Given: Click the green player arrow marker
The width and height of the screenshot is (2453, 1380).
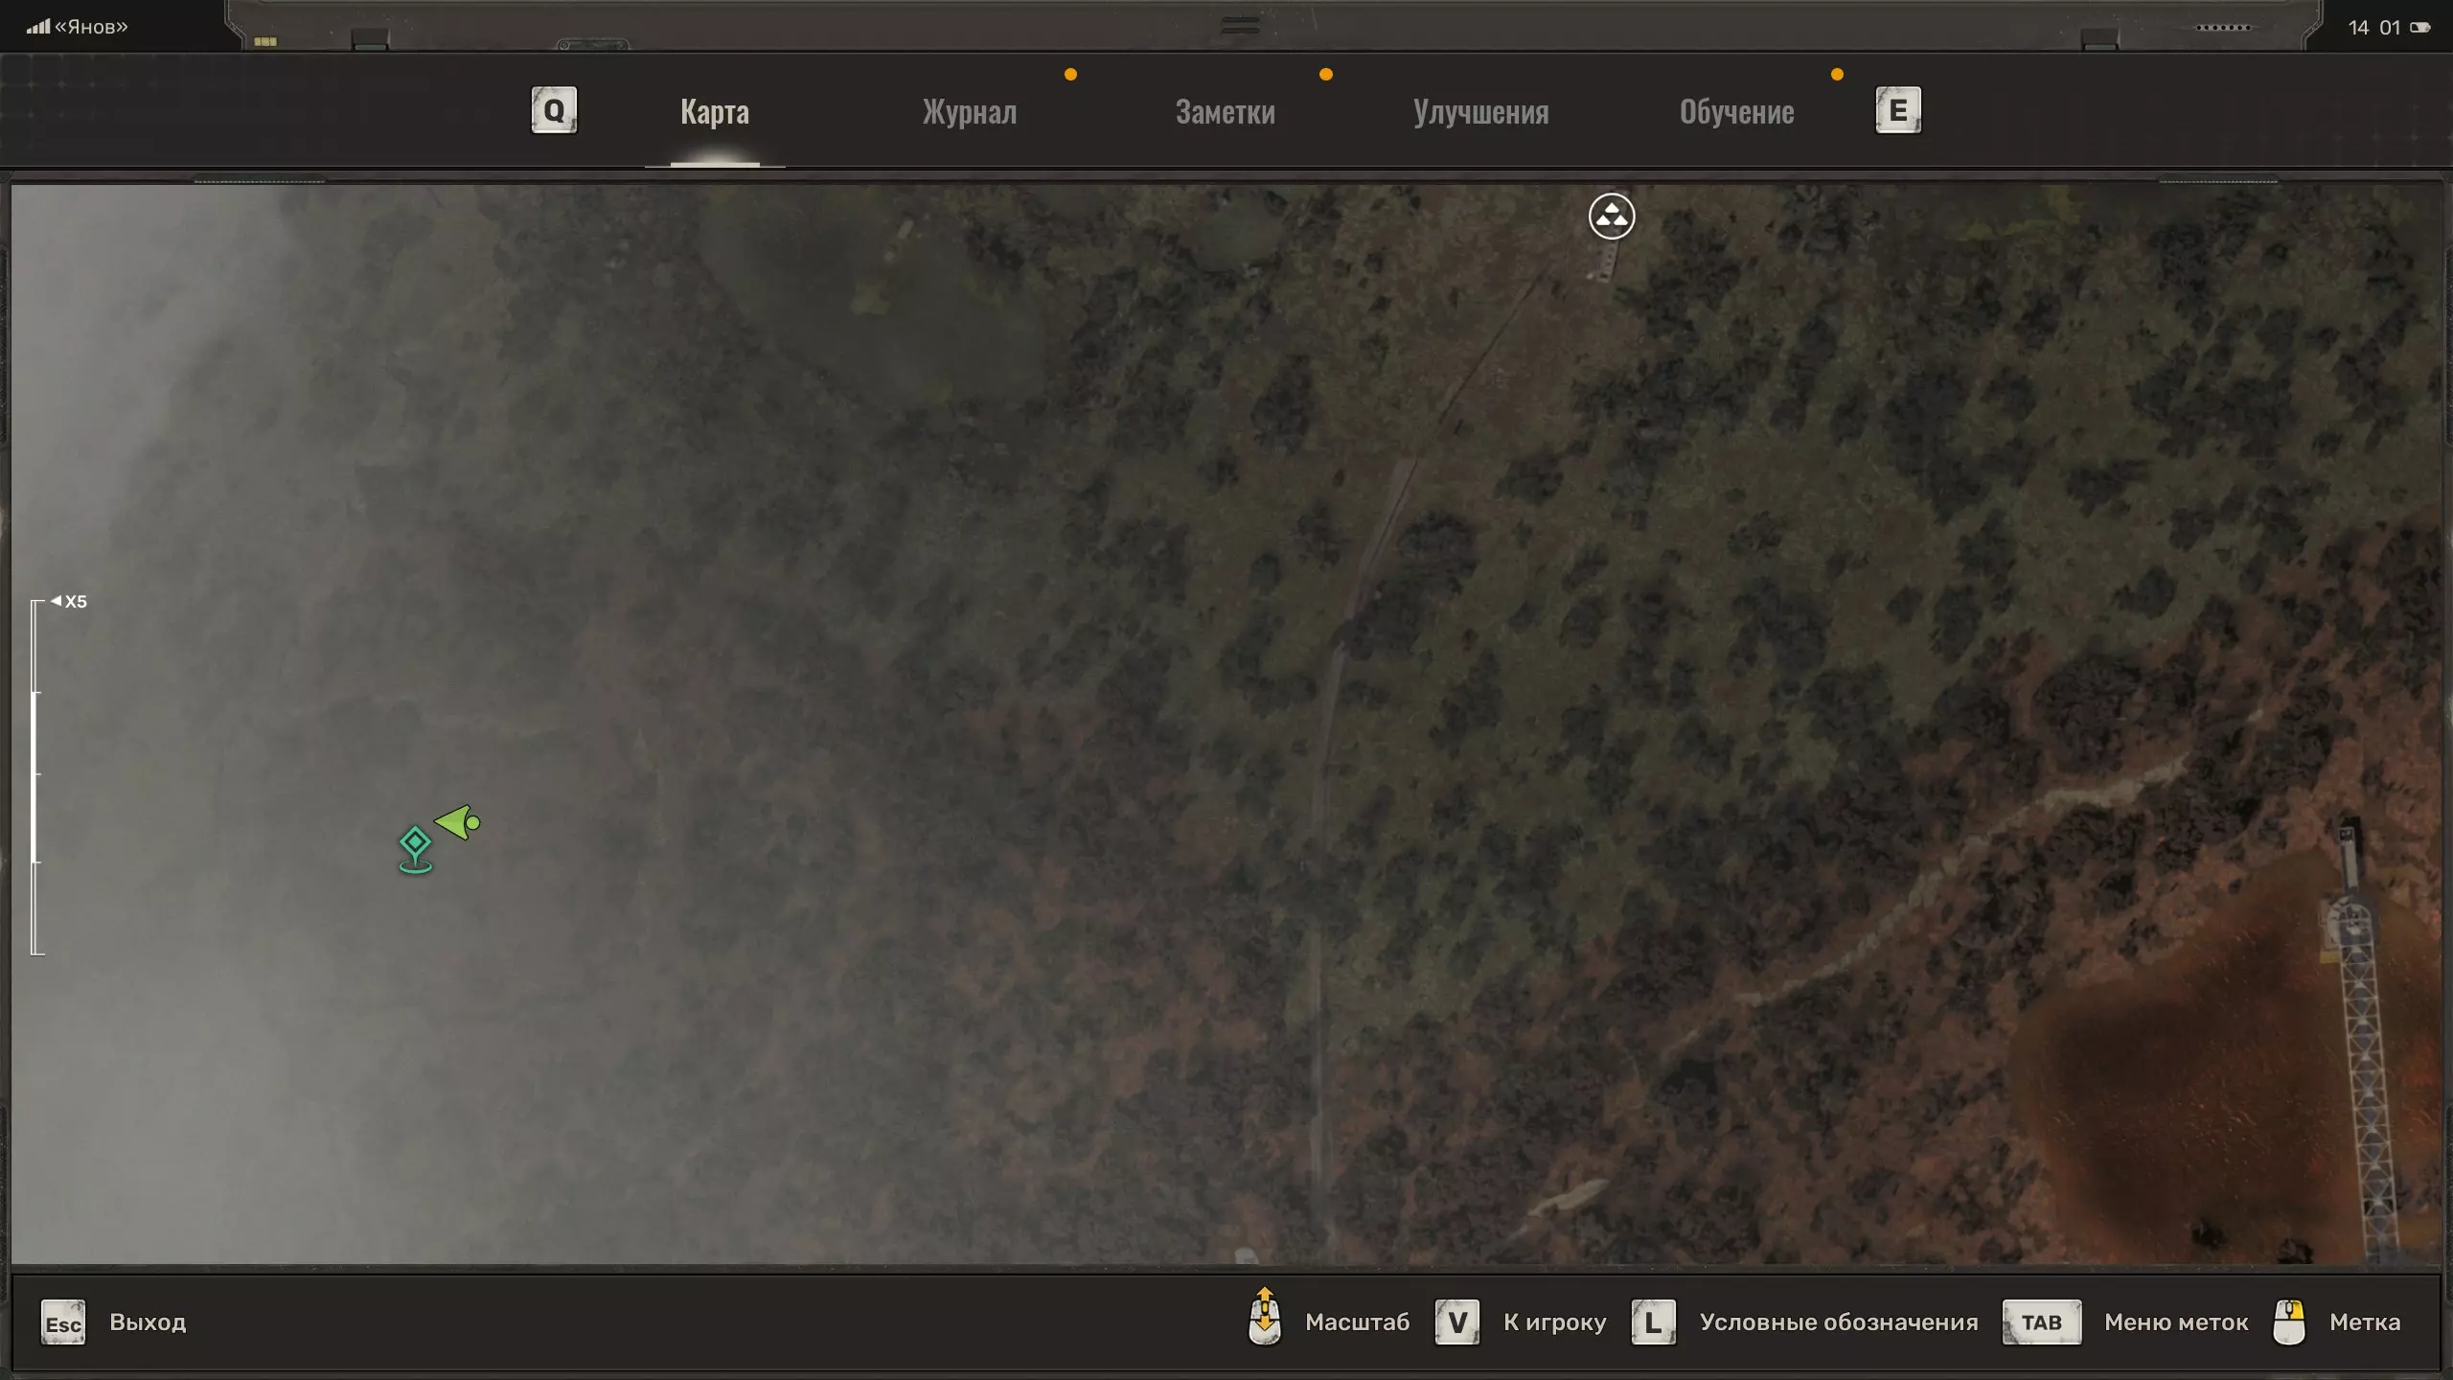Looking at the screenshot, I should [457, 822].
